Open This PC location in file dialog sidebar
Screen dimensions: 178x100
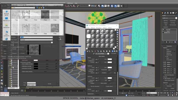pos(6,33)
